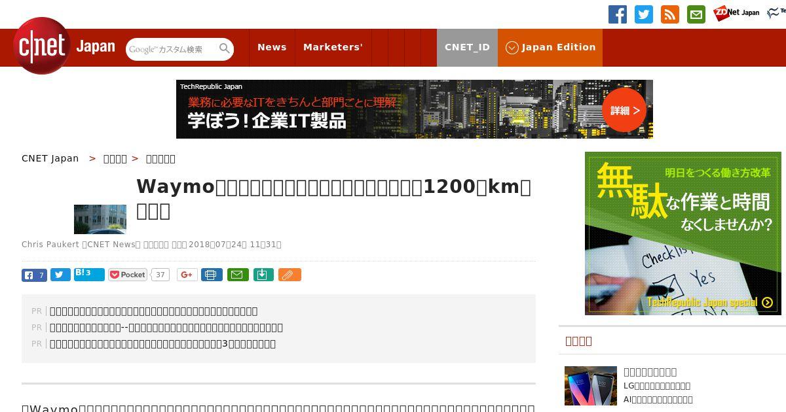Open the Twitter icon in top bar

(x=644, y=14)
